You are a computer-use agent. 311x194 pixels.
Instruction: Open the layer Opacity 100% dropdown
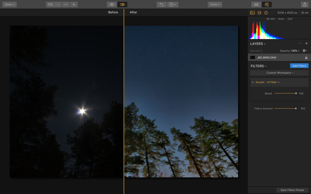[290, 51]
